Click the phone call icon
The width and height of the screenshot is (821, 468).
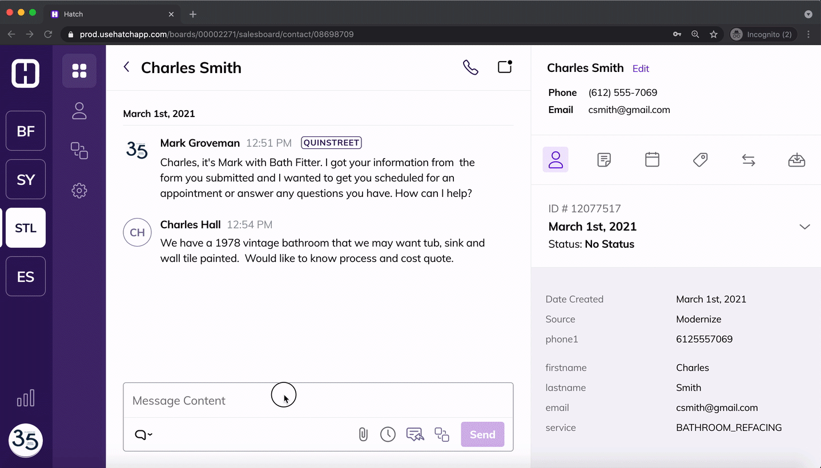coord(470,67)
